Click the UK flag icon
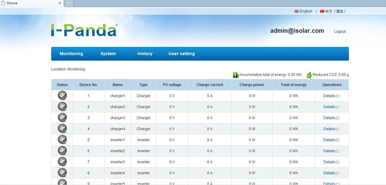Image resolution: width=386 pixels, height=185 pixels. [296, 11]
